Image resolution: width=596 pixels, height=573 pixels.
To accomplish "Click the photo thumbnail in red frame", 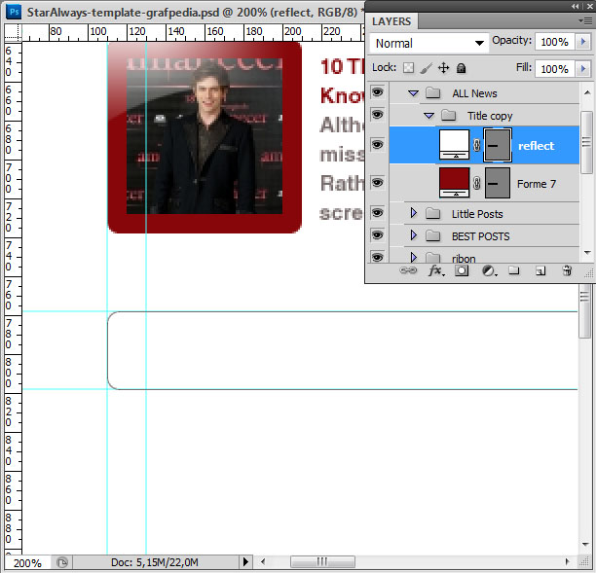I will pyautogui.click(x=205, y=137).
